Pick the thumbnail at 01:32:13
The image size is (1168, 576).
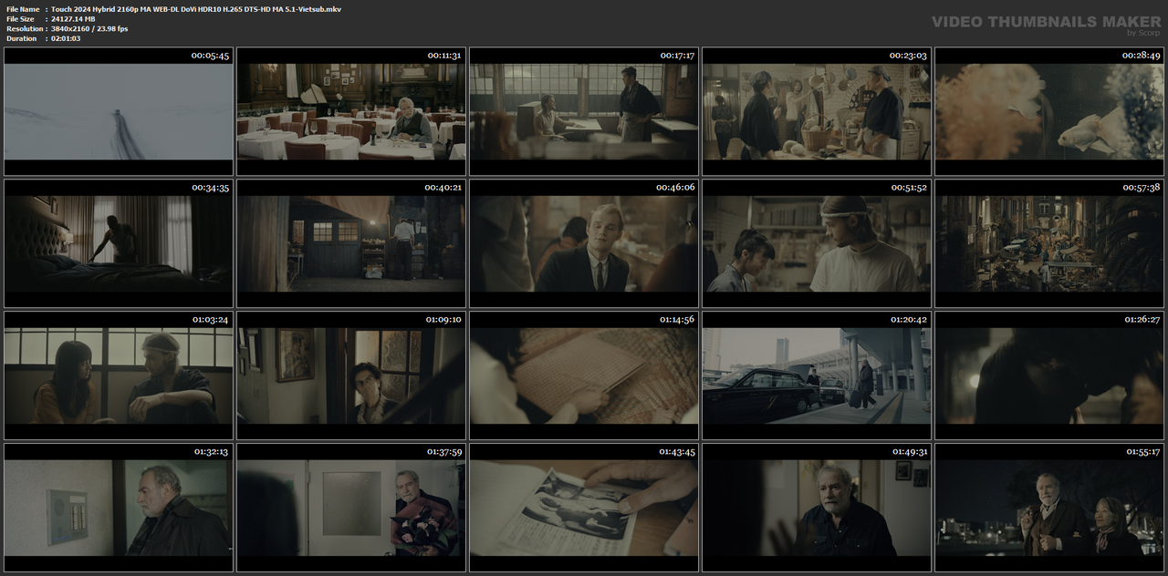click(x=119, y=508)
